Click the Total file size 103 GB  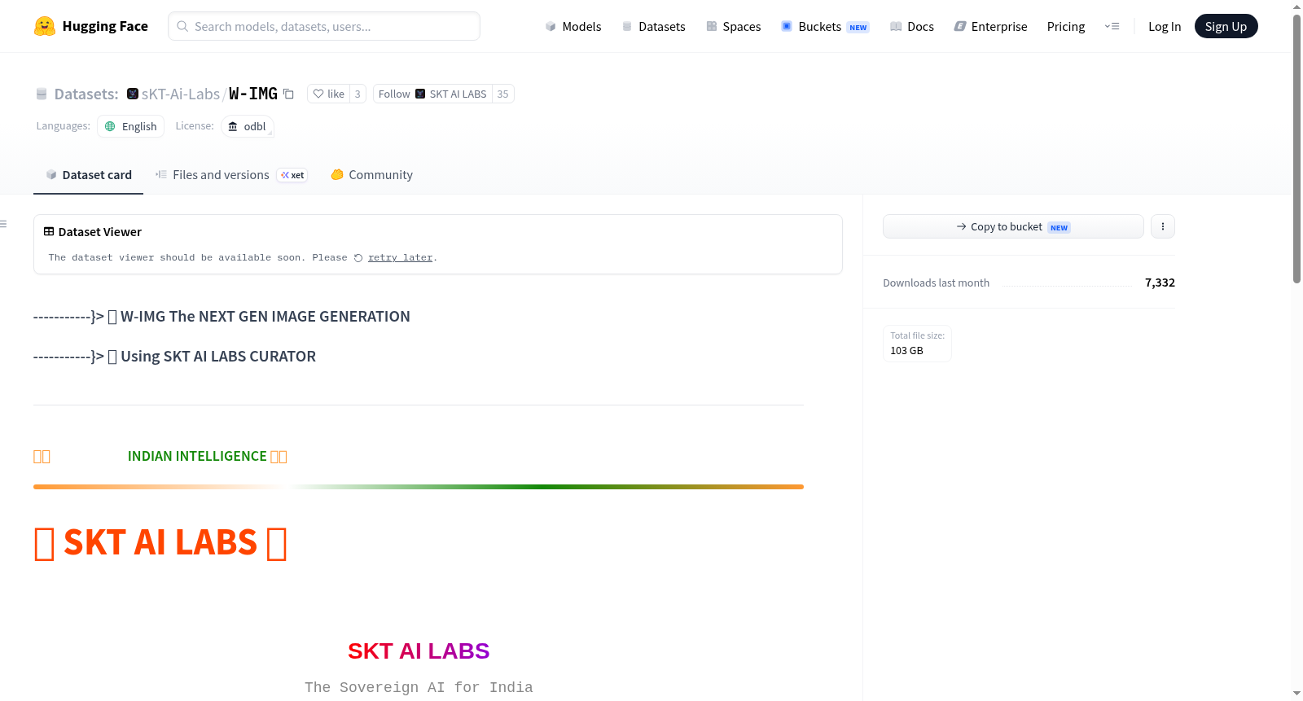[917, 344]
